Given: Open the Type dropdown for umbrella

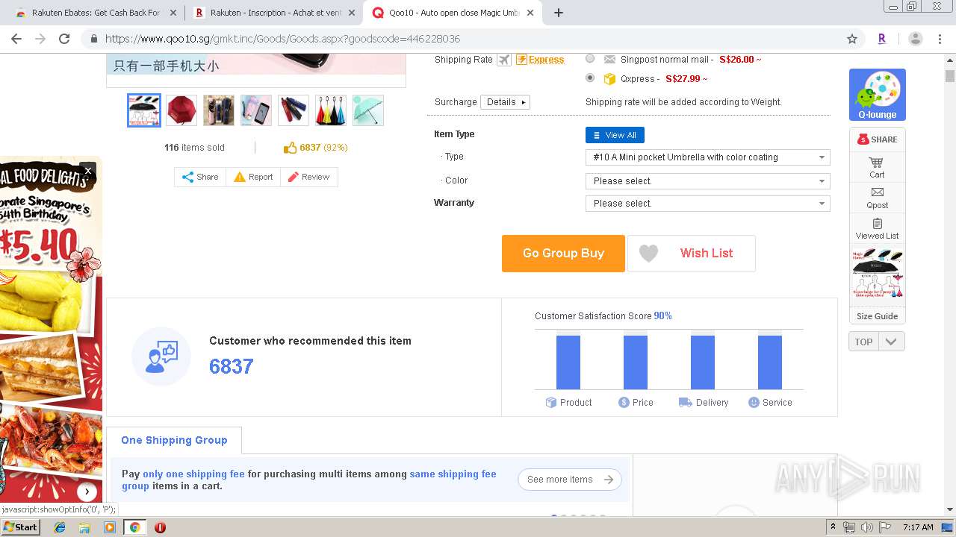Looking at the screenshot, I should pyautogui.click(x=707, y=157).
